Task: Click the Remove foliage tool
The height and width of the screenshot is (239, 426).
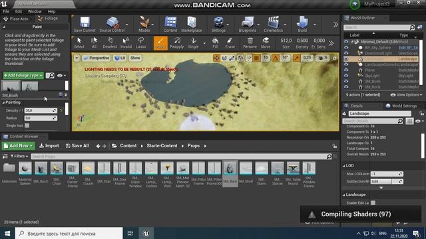Action: [x=250, y=42]
